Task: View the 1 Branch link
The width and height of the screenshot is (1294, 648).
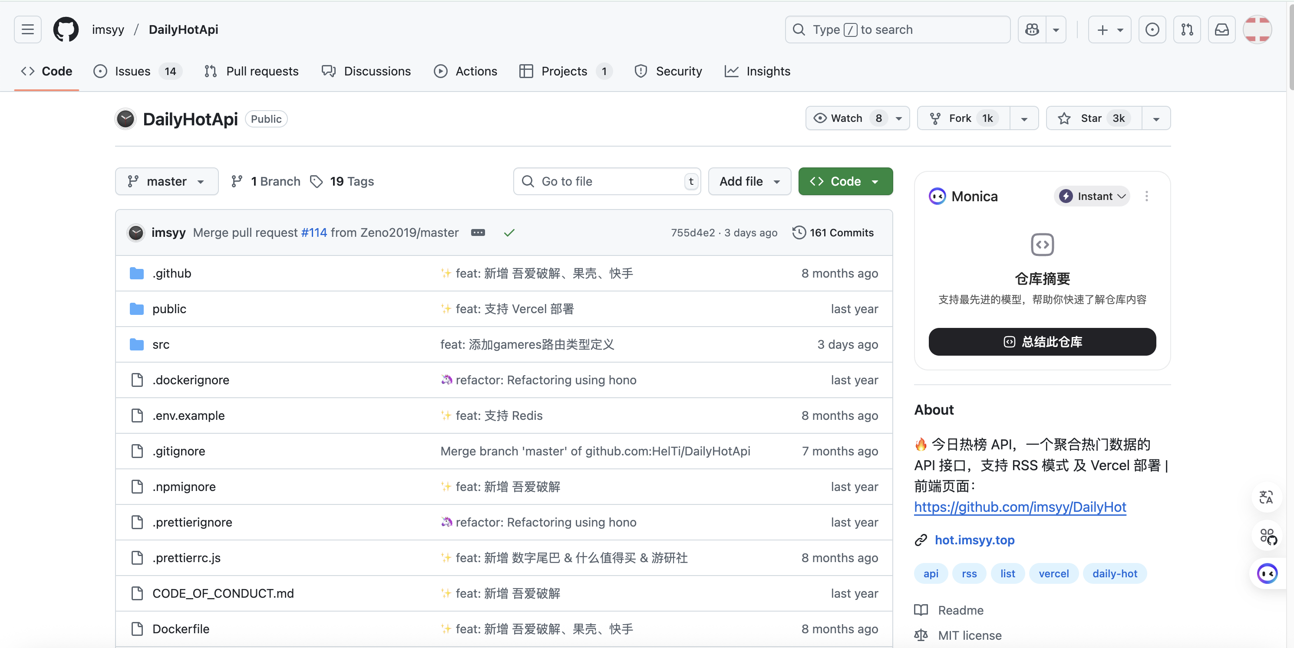Action: 265,181
